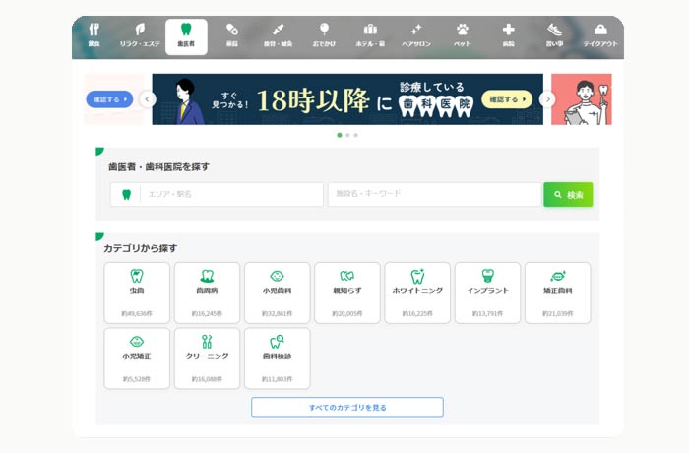The image size is (689, 453).
Task: Show the next banner with right arrow
Action: pos(548,99)
